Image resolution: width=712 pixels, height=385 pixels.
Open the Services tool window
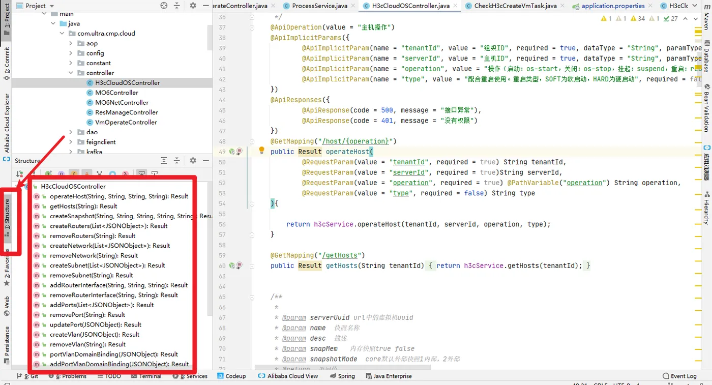(x=190, y=376)
